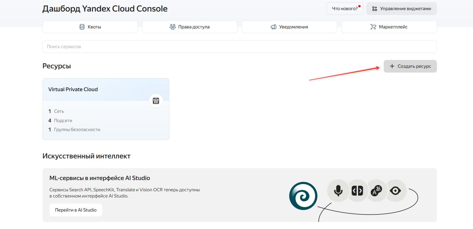The width and height of the screenshot is (473, 229).
Task: Click the plus icon on Создать ресурс
Action: point(392,66)
